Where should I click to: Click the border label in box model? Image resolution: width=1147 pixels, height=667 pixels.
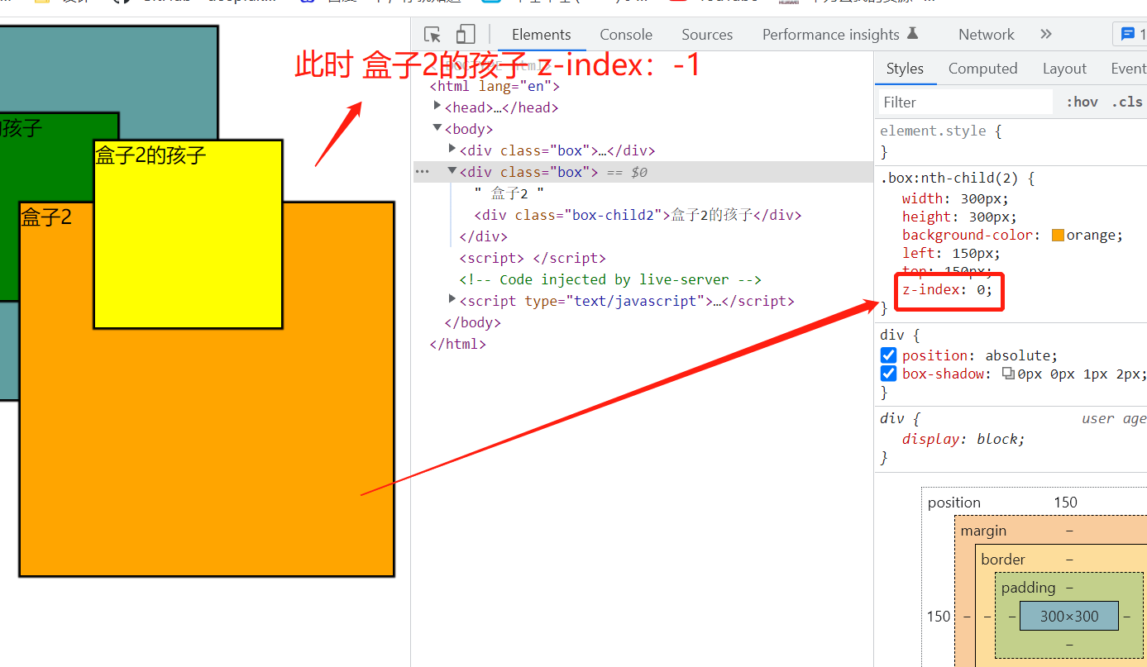point(1002,560)
